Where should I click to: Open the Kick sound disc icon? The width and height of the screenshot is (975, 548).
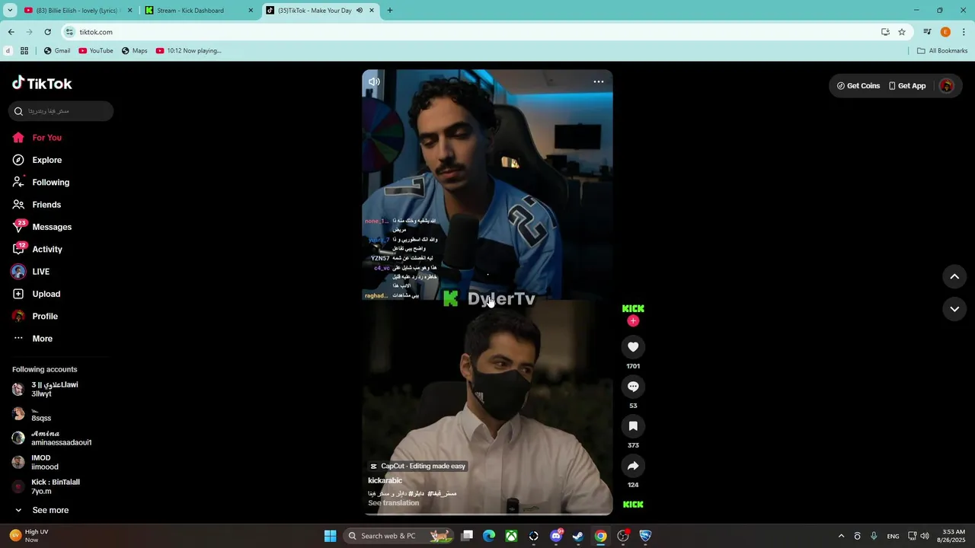(x=633, y=505)
